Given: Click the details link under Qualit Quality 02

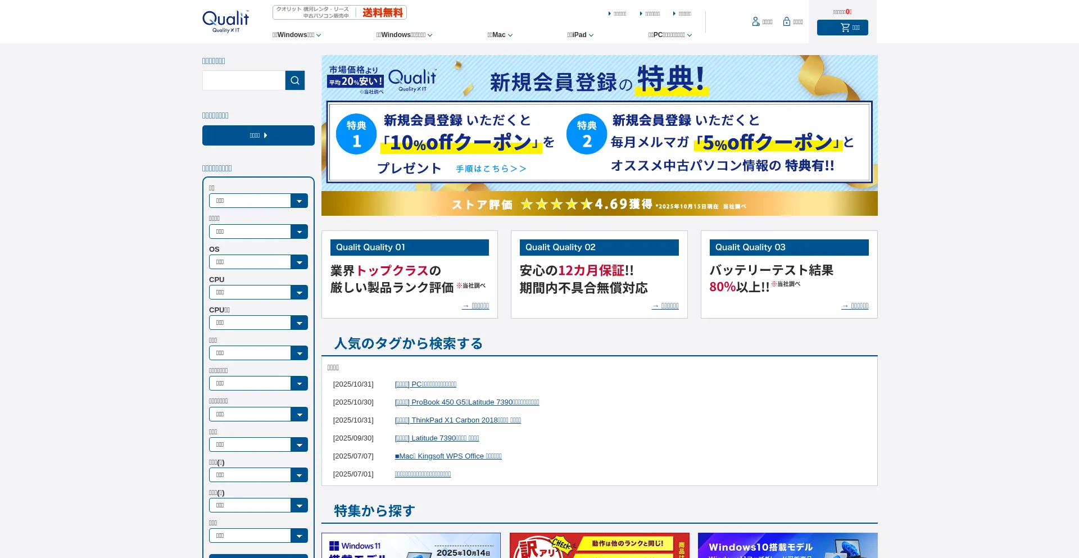Looking at the screenshot, I should click(665, 306).
